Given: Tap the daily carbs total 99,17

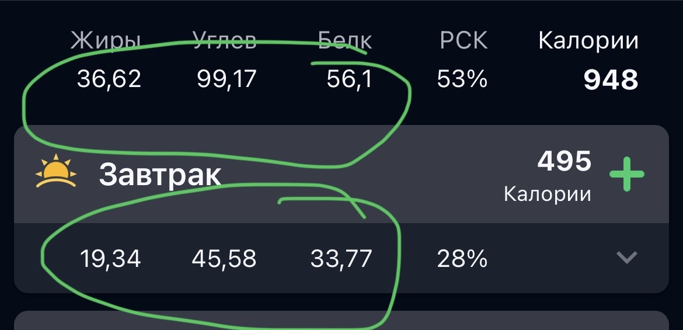Looking at the screenshot, I should point(227,79).
